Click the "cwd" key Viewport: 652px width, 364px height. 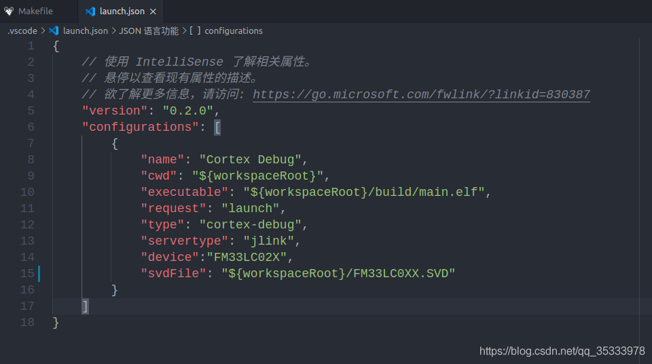coord(159,176)
